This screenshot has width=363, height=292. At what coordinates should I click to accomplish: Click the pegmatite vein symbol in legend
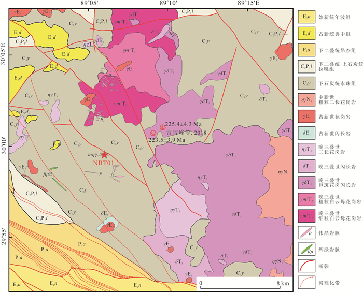(305, 232)
